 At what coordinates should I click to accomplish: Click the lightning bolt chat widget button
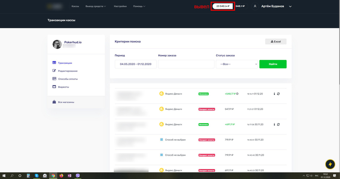(330, 164)
